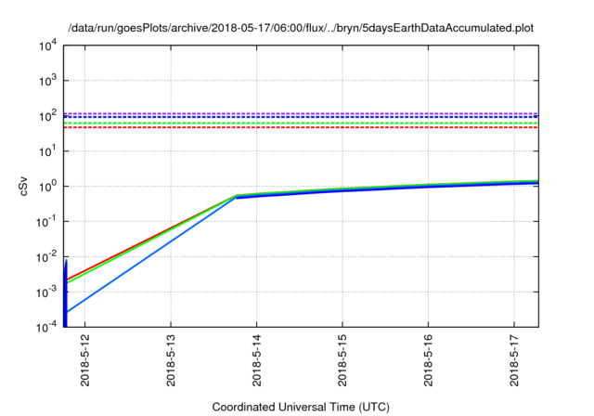Click the Coordinated Universal Time axis label
Viewport: 594px width, 416px height.
coord(301,407)
